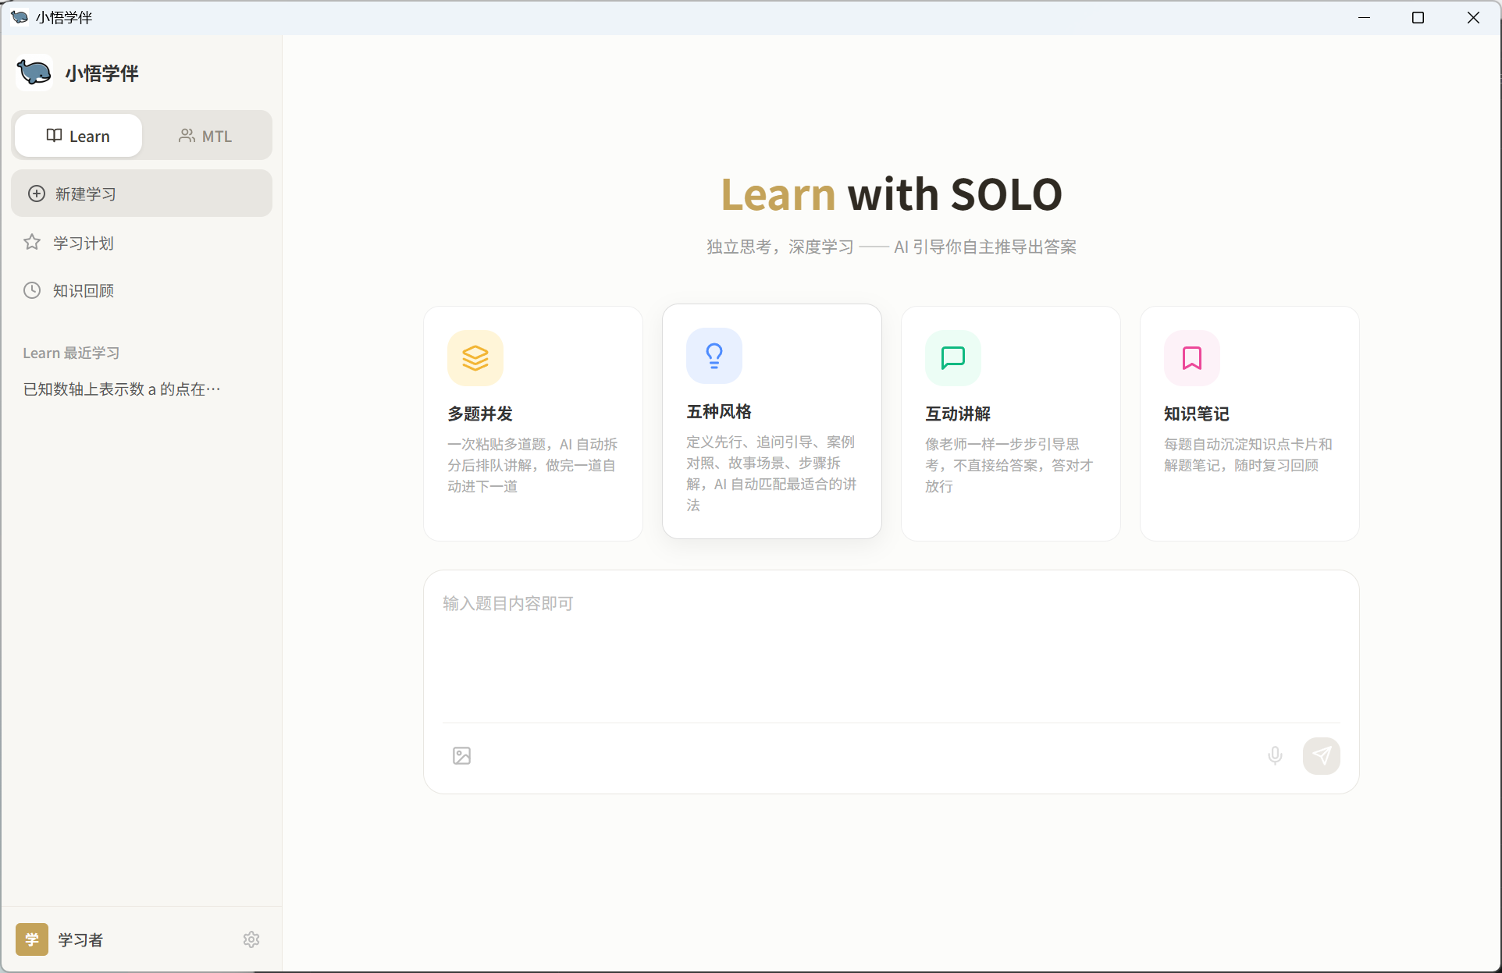Select the 五种风格 card title
Screen dimensions: 1502x973
[x=719, y=411]
